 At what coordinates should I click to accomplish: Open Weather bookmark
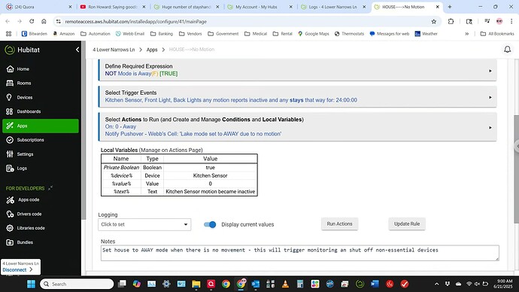click(x=426, y=34)
